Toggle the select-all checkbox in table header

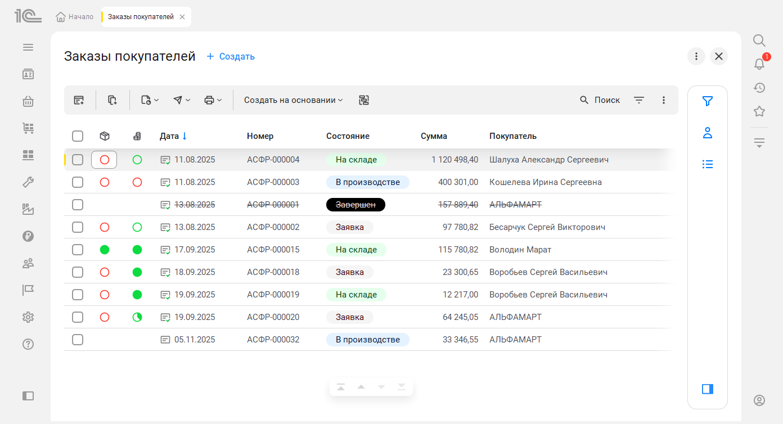click(x=77, y=136)
